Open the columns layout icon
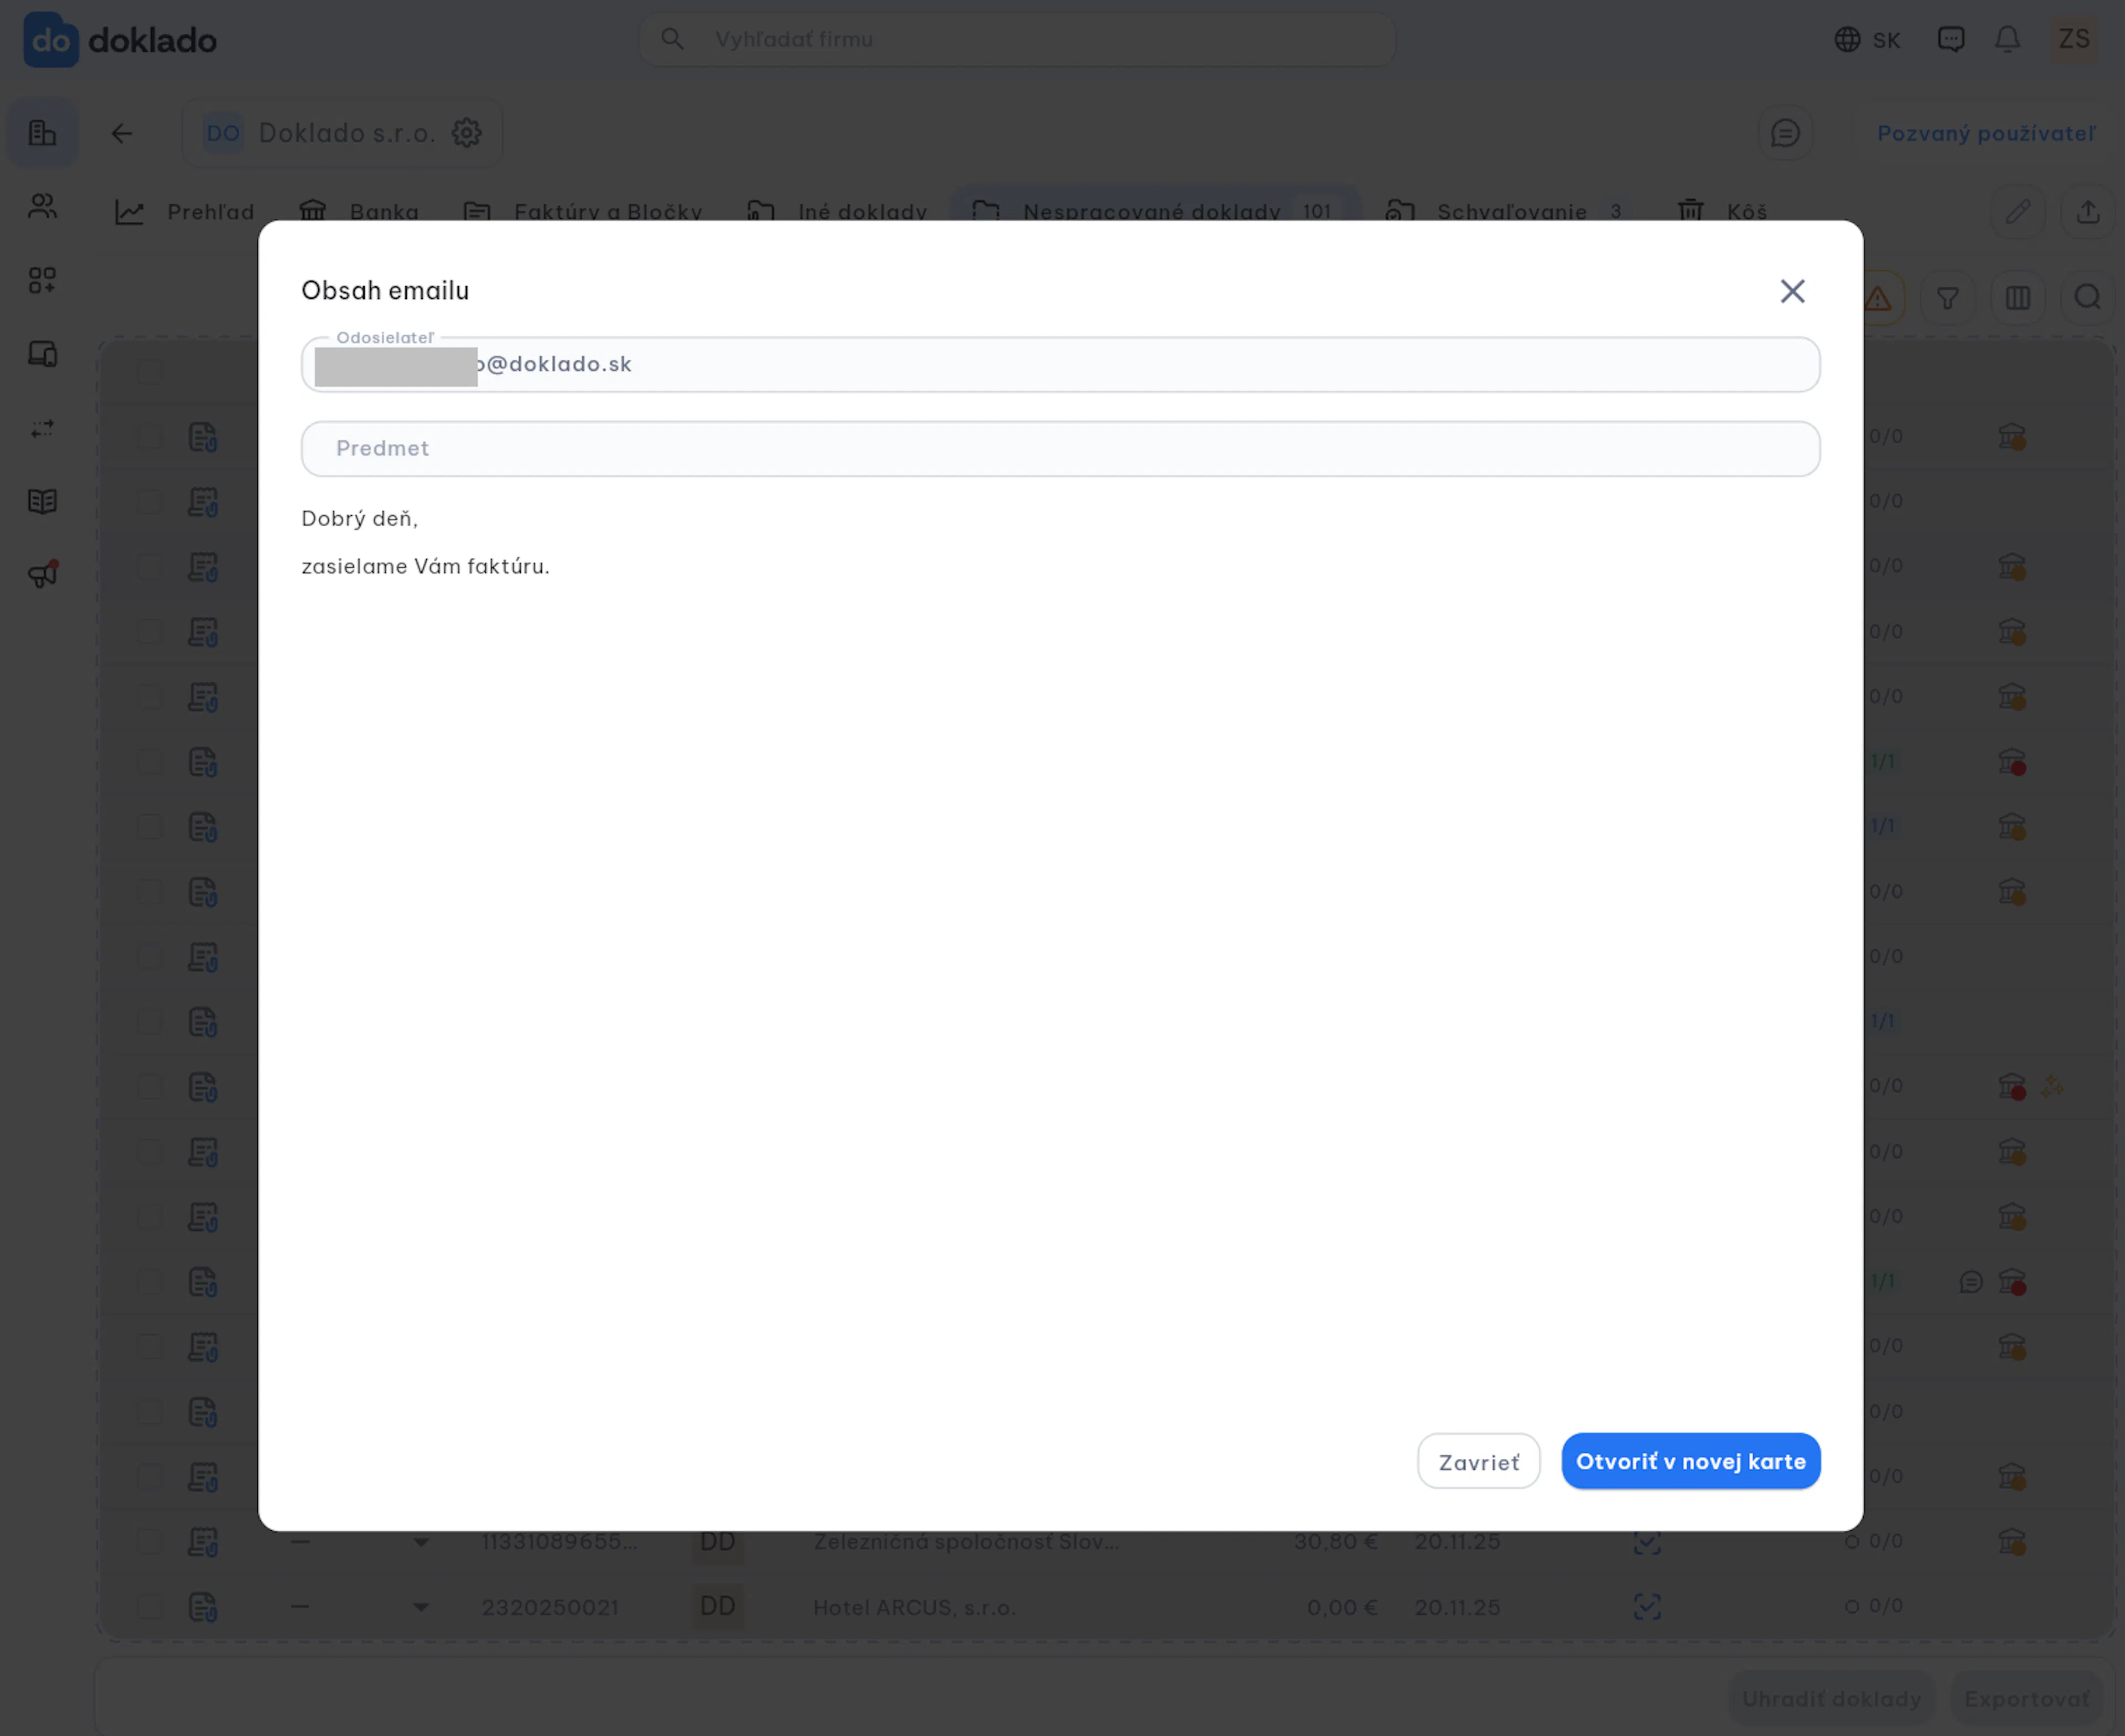 [x=2017, y=298]
